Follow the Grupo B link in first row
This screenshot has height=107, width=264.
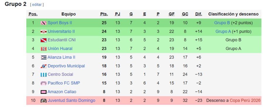coord(222,23)
